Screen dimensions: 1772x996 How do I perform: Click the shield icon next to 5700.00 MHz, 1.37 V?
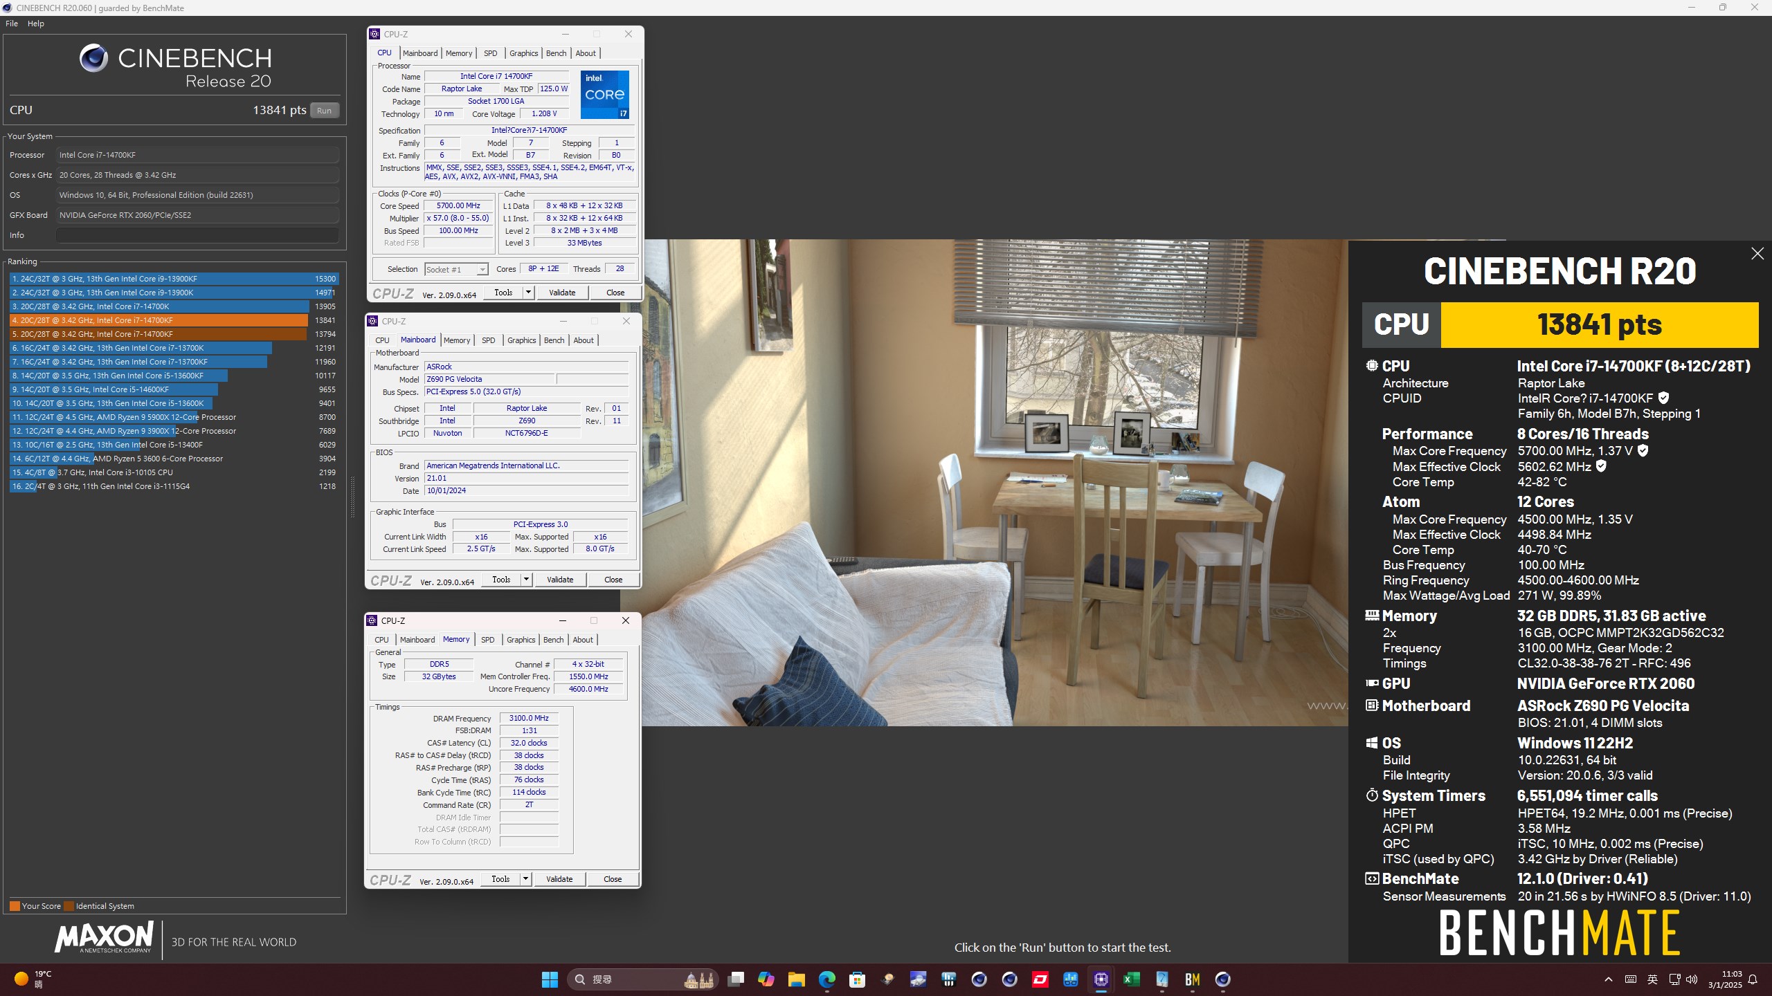(x=1643, y=450)
